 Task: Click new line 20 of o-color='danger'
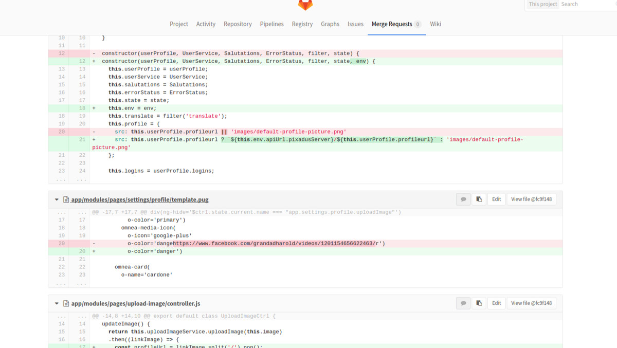(x=82, y=251)
